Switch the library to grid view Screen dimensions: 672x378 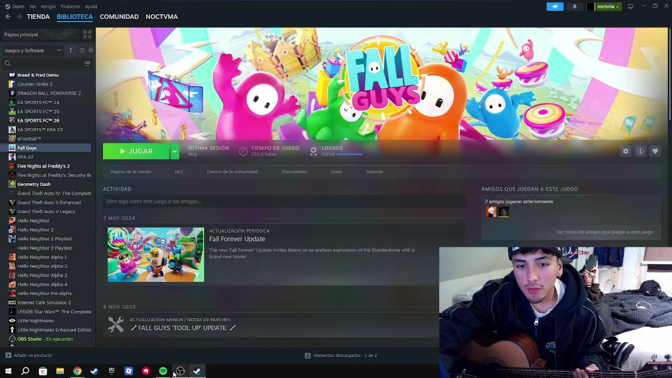[x=87, y=34]
